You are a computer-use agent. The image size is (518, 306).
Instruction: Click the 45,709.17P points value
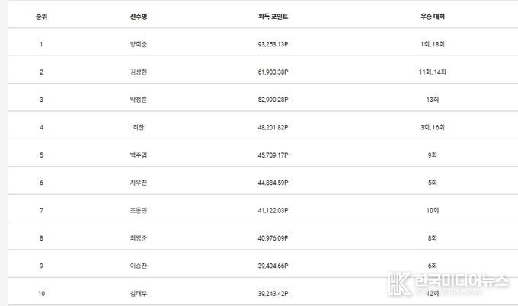[x=273, y=155]
